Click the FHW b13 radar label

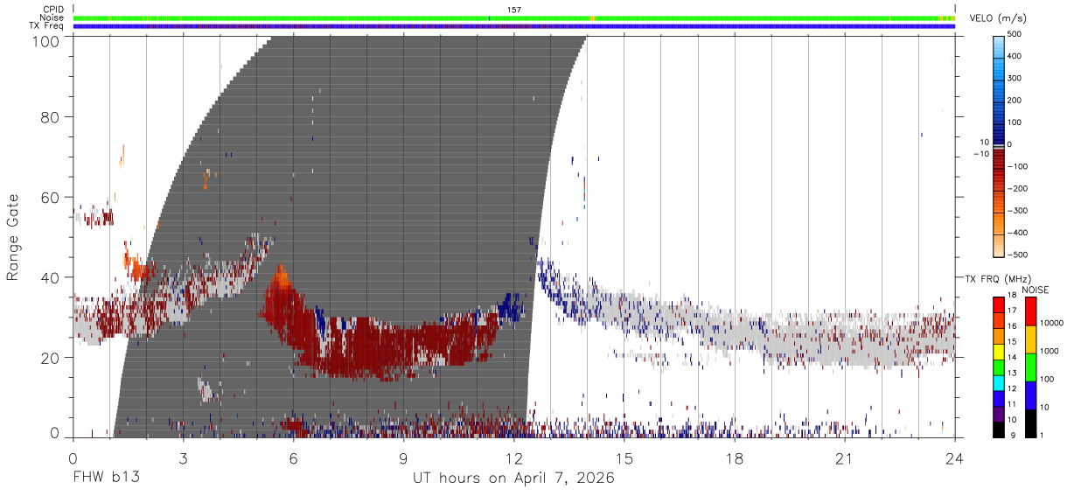click(x=105, y=479)
